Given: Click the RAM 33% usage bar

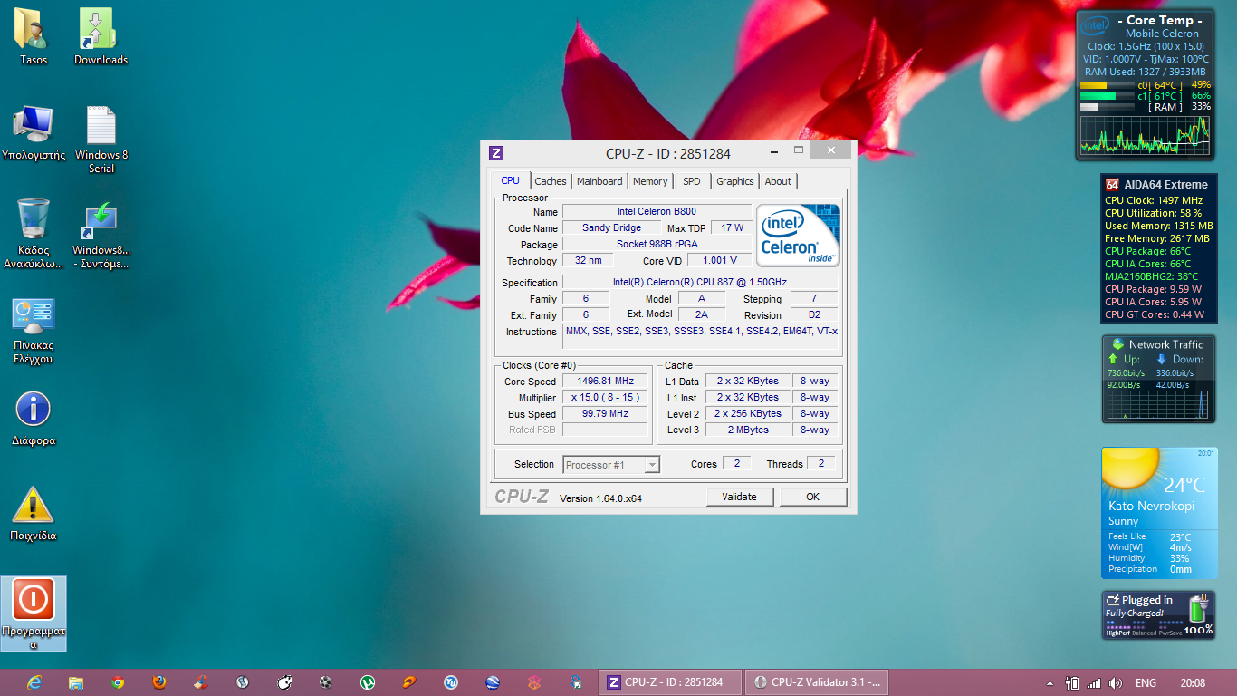Looking at the screenshot, I should click(x=1106, y=107).
